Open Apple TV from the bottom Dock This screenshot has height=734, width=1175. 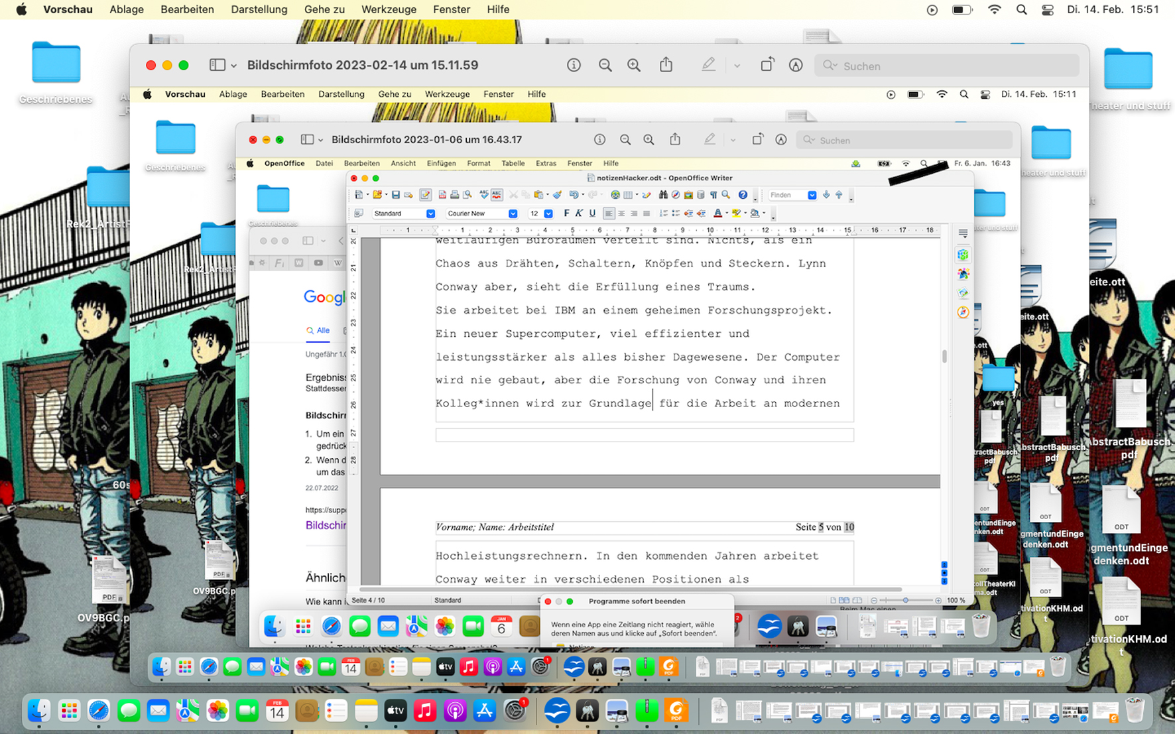pos(395,711)
